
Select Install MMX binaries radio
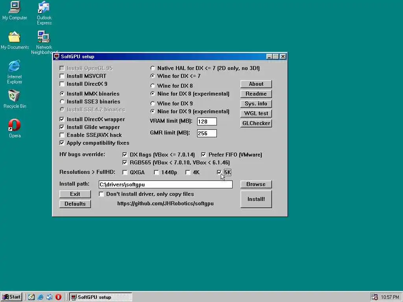[x=62, y=94]
